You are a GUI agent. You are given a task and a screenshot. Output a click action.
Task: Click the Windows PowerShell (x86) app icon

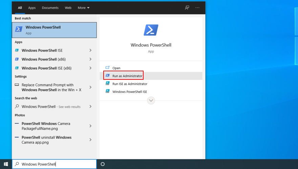pyautogui.click(x=17, y=59)
